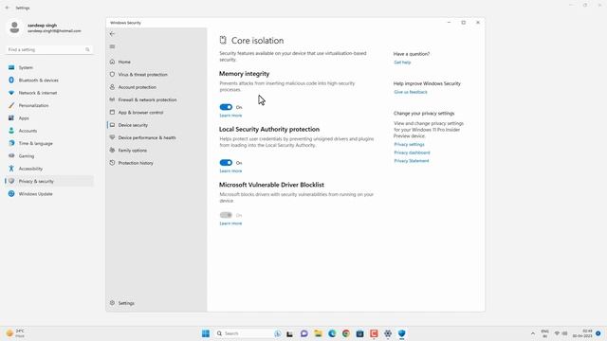Click the Device security laptop icon
The image size is (607, 341).
click(112, 125)
